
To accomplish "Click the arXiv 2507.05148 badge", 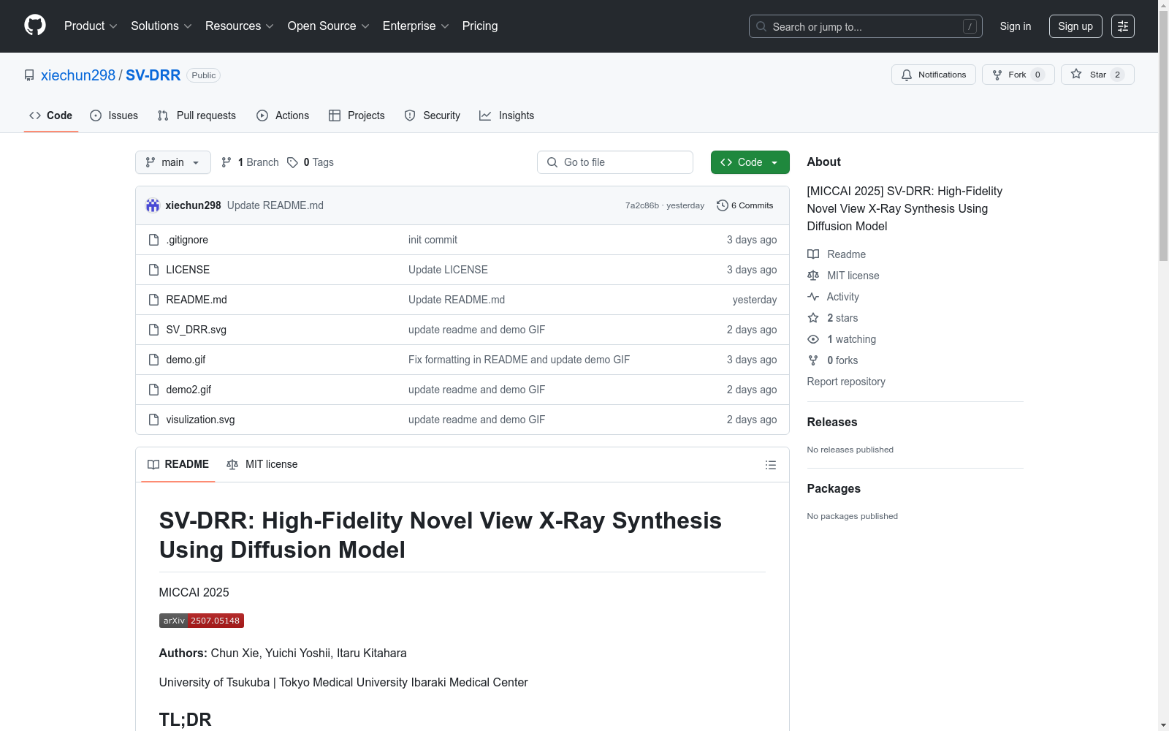I will coord(202,621).
